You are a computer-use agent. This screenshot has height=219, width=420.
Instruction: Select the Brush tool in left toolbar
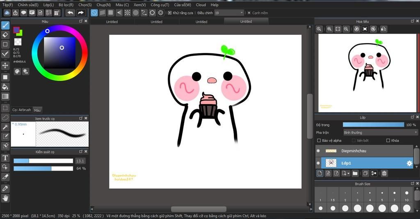5,25
